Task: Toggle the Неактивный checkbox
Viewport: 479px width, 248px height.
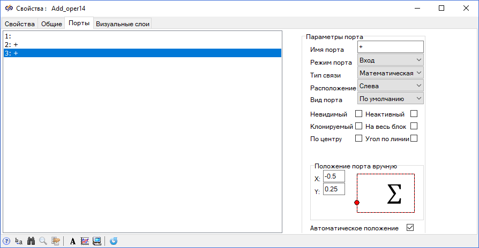Action: (414, 114)
